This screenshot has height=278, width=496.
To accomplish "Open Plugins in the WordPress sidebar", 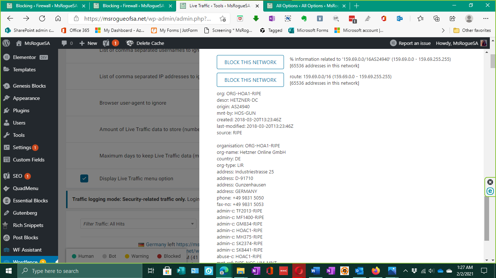I will tap(21, 110).
